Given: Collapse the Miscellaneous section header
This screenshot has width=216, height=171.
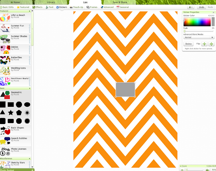Looking at the screenshot, I should click(16, 158).
